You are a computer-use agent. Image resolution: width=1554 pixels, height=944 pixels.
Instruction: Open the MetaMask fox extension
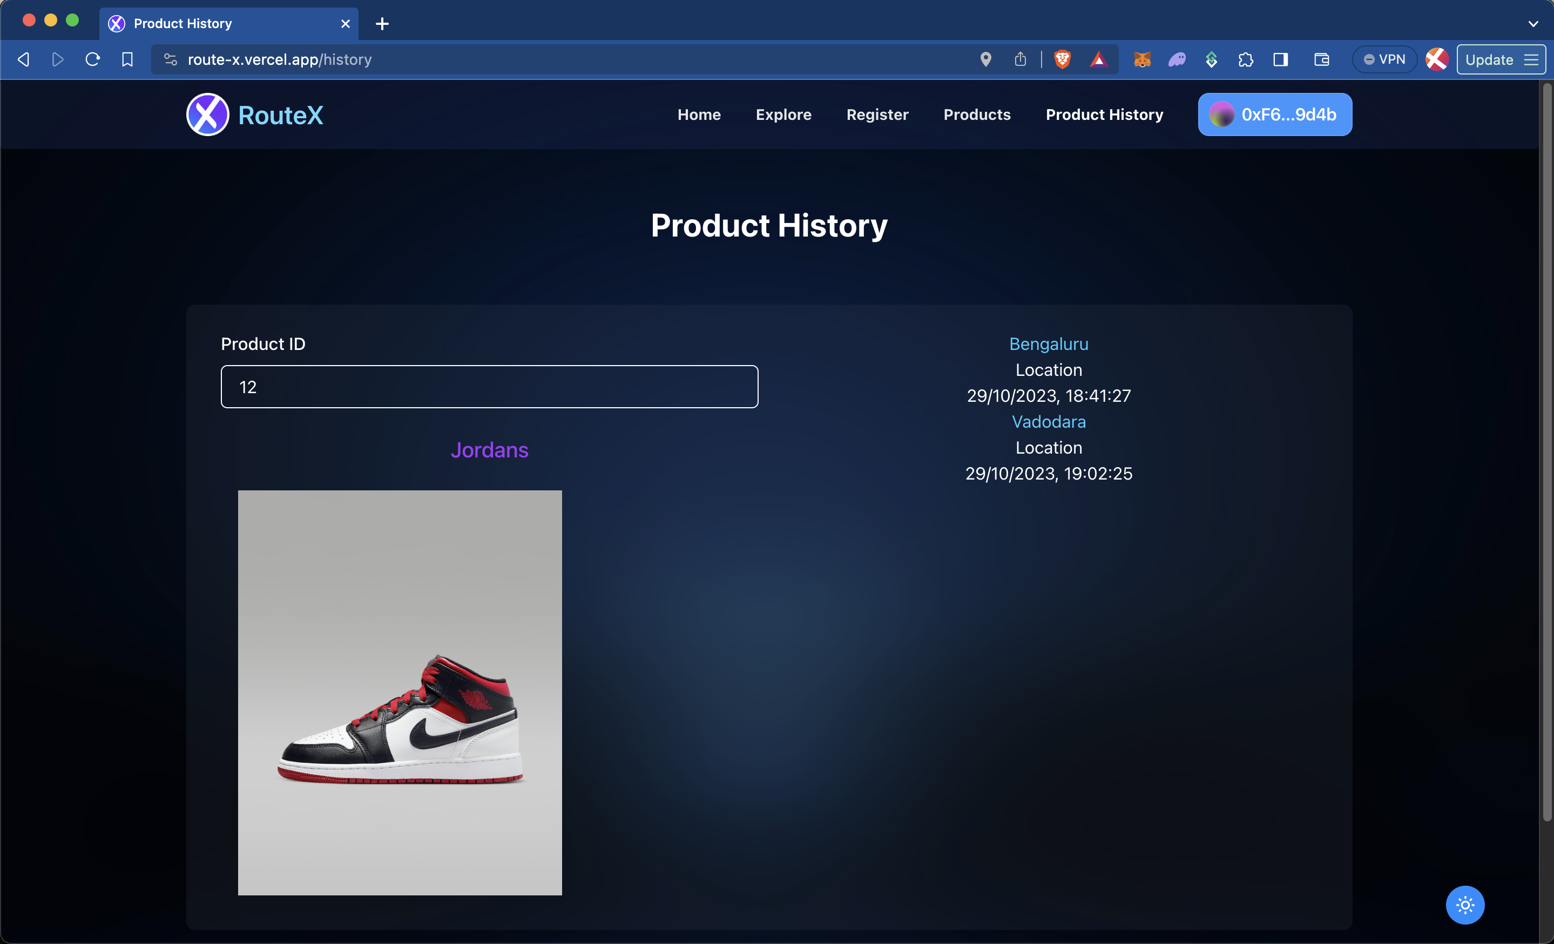coord(1142,59)
